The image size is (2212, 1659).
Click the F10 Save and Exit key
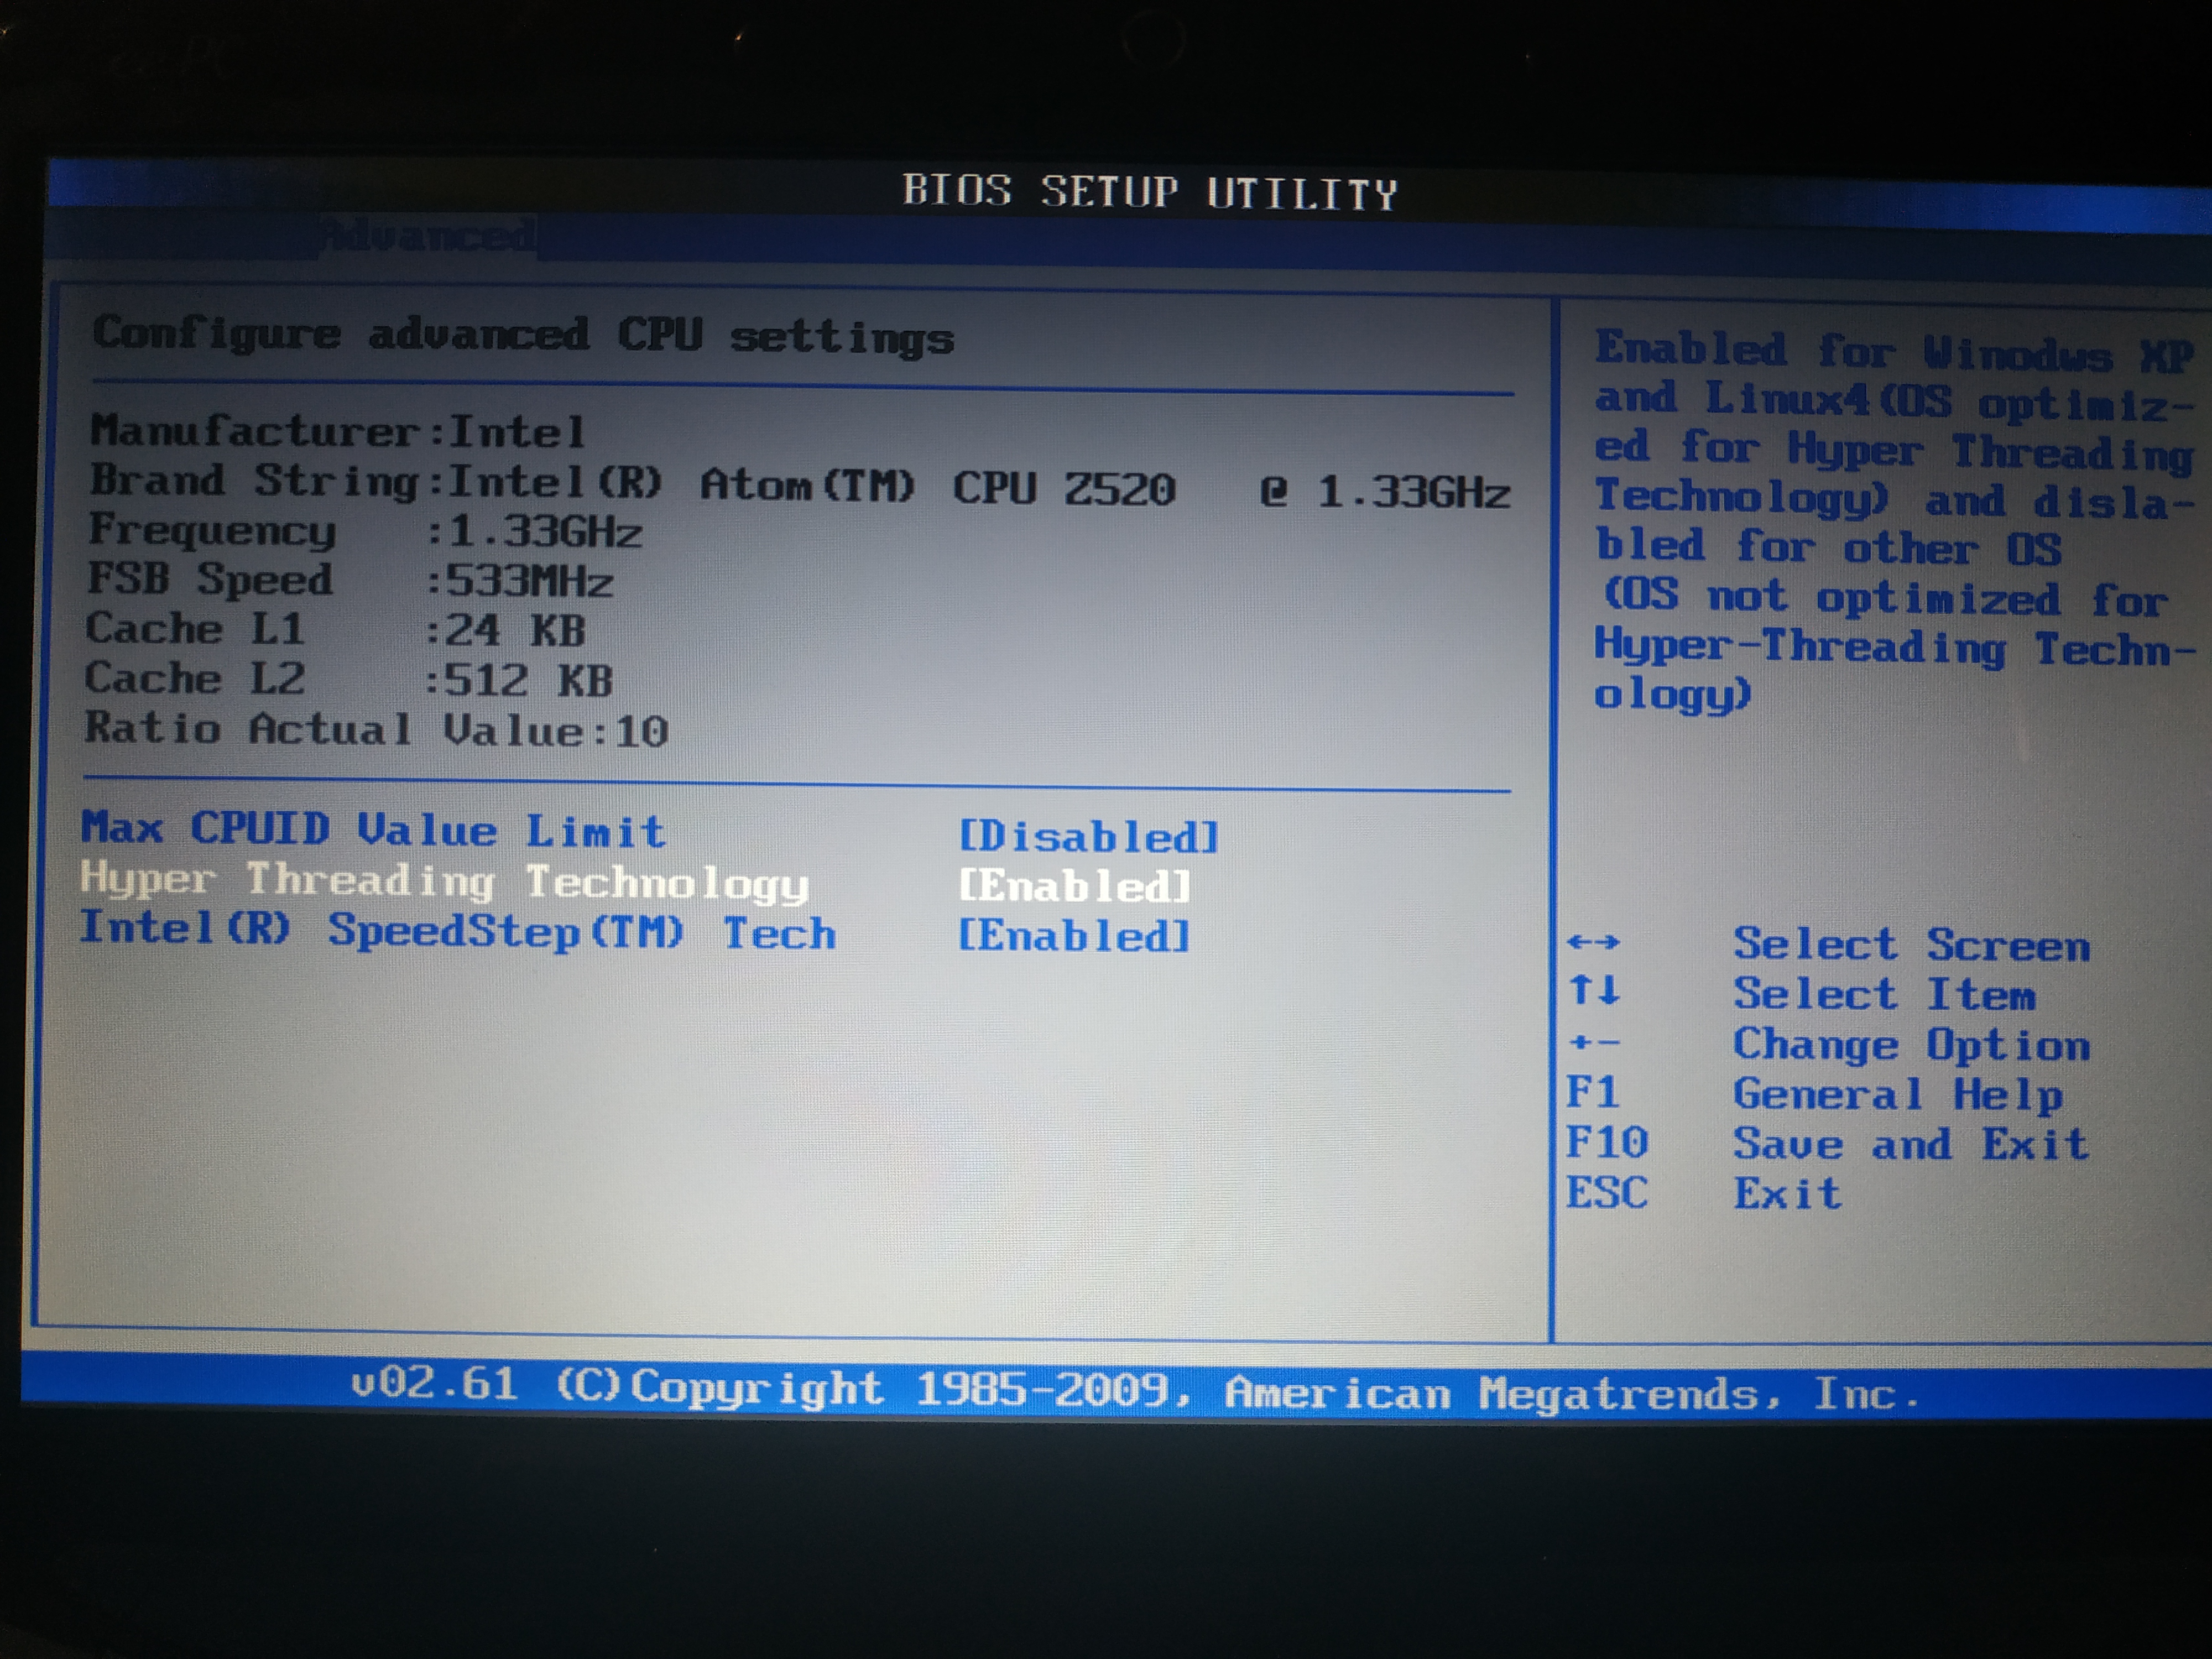pyautogui.click(x=1606, y=1142)
